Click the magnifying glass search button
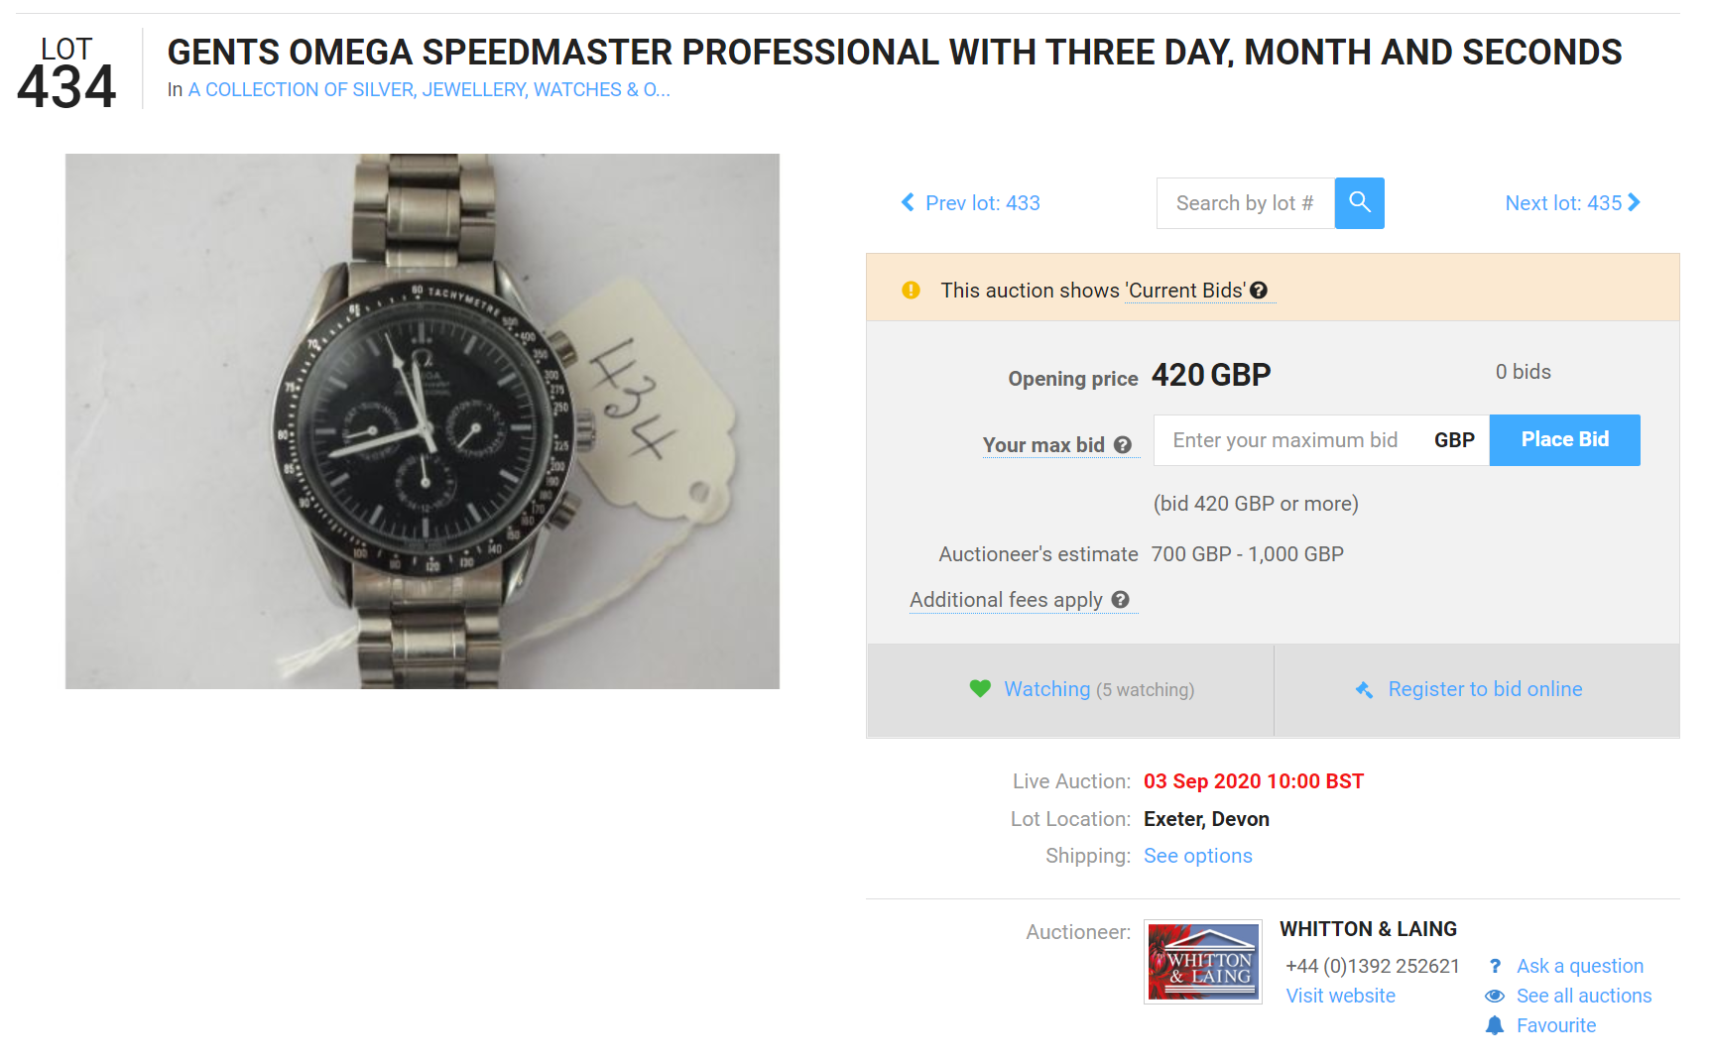 tap(1359, 203)
